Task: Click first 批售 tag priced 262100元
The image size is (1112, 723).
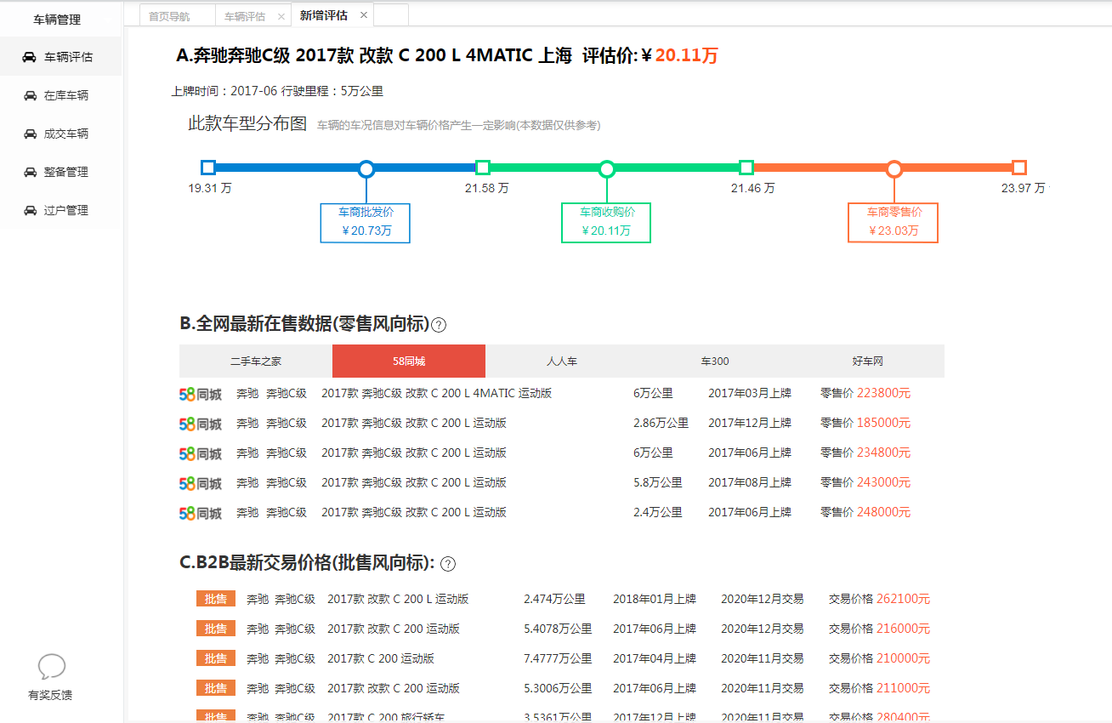Action: click(216, 599)
